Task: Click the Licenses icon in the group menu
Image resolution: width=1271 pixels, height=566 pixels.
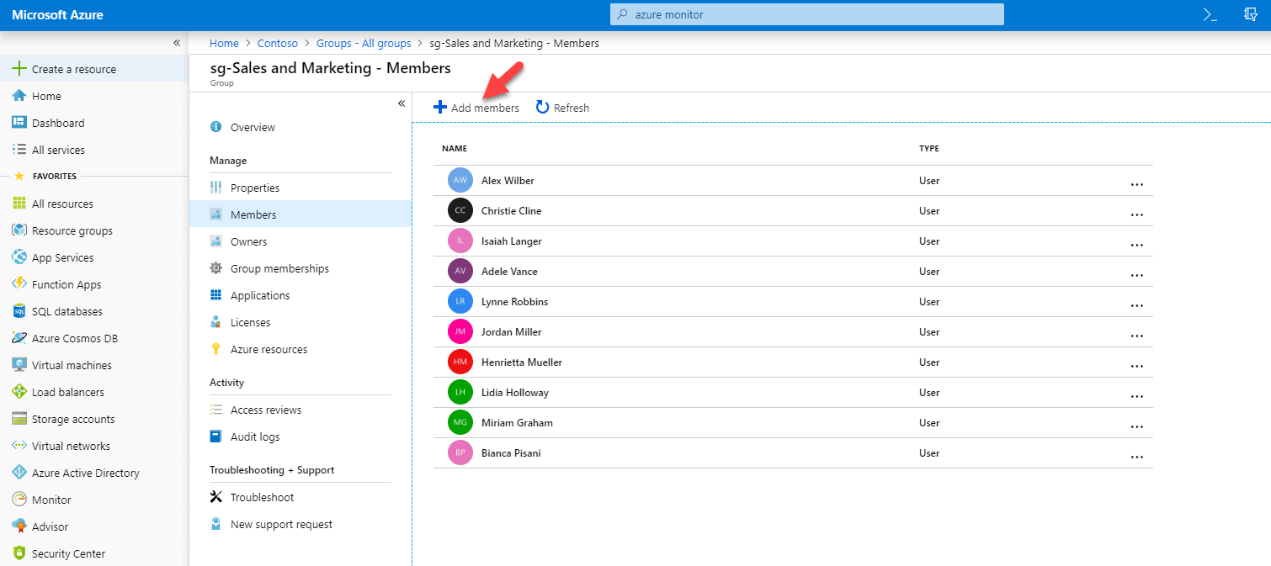Action: (215, 322)
